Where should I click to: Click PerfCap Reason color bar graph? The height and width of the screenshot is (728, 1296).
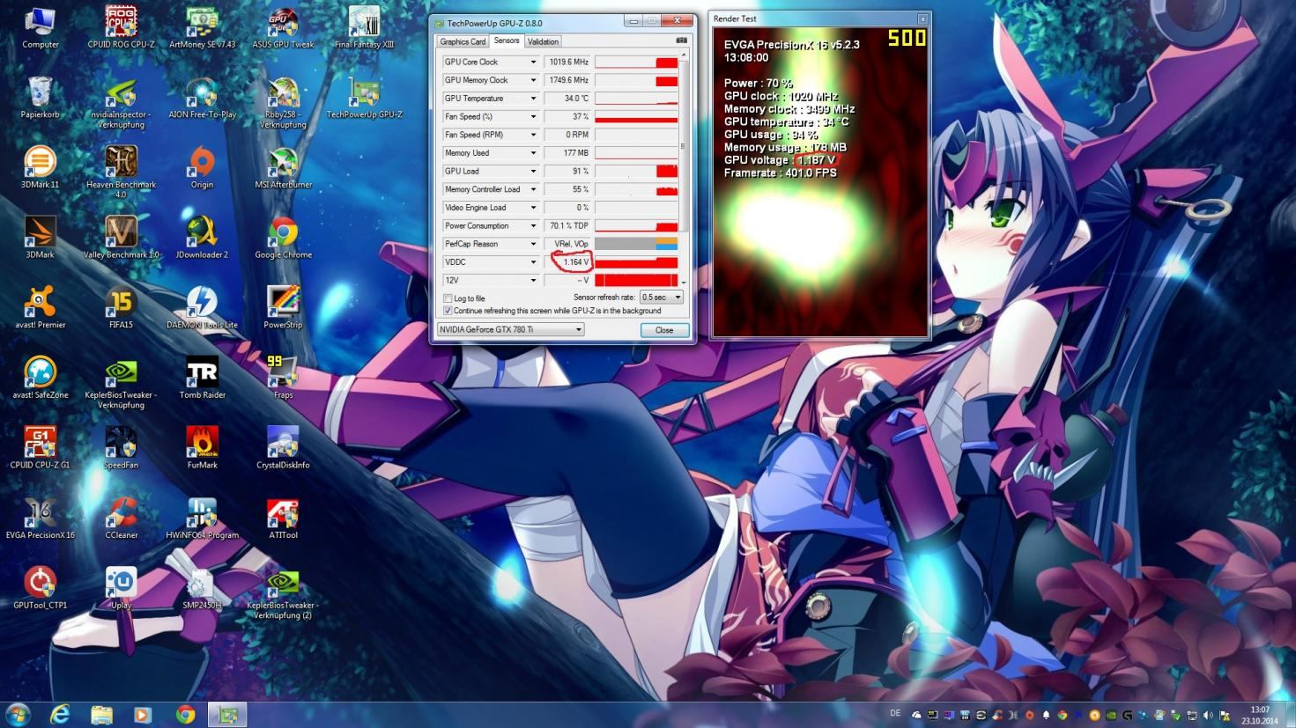tap(636, 244)
